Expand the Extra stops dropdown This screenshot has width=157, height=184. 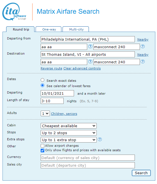tap(69, 140)
